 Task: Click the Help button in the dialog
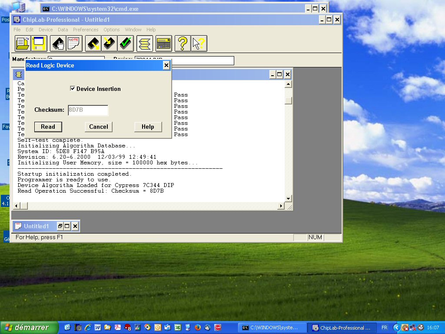[x=148, y=127]
